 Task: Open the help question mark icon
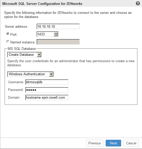138,4
